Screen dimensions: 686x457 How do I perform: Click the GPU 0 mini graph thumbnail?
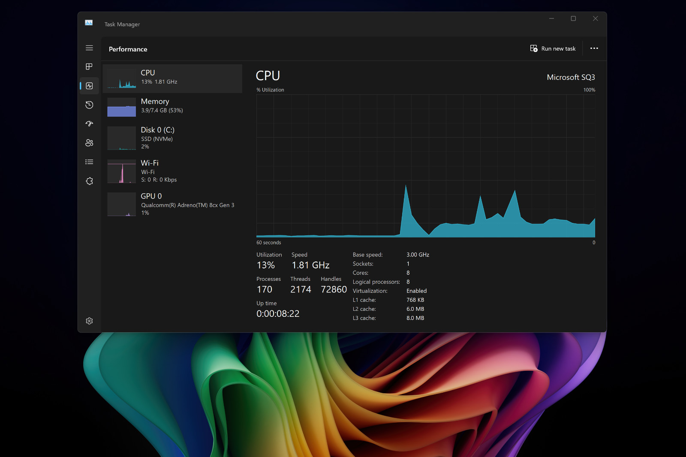pyautogui.click(x=122, y=204)
